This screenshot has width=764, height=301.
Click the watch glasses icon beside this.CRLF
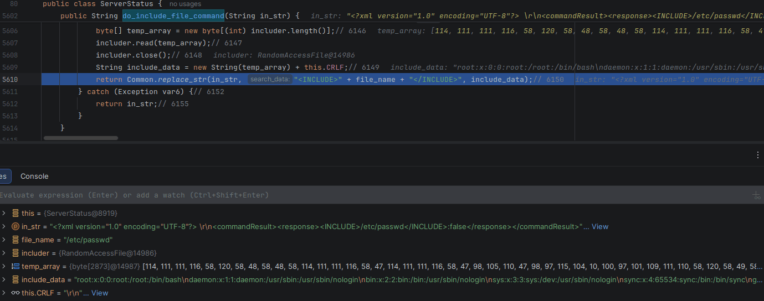point(15,293)
